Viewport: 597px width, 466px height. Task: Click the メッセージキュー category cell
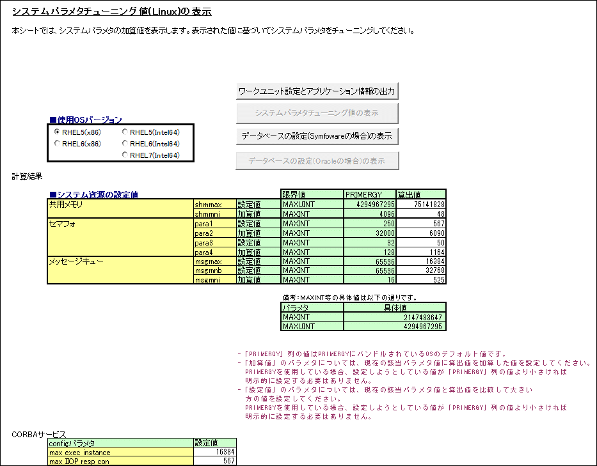tap(120, 261)
